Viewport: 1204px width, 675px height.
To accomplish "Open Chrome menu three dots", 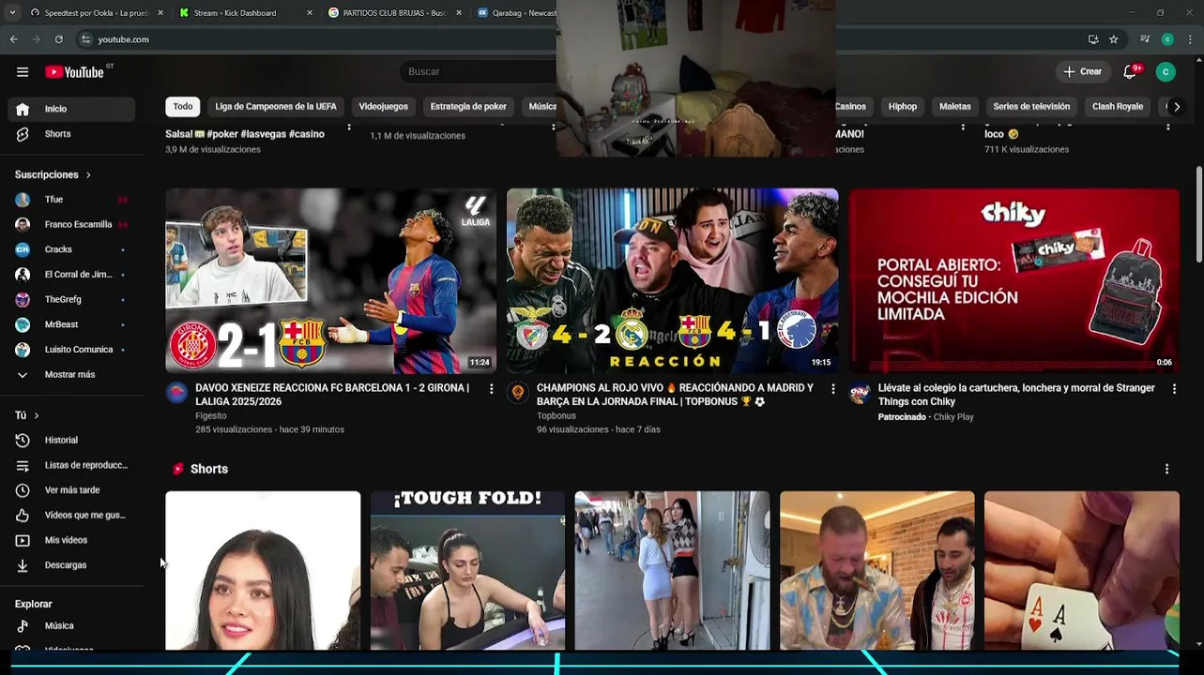I will pos(1190,39).
